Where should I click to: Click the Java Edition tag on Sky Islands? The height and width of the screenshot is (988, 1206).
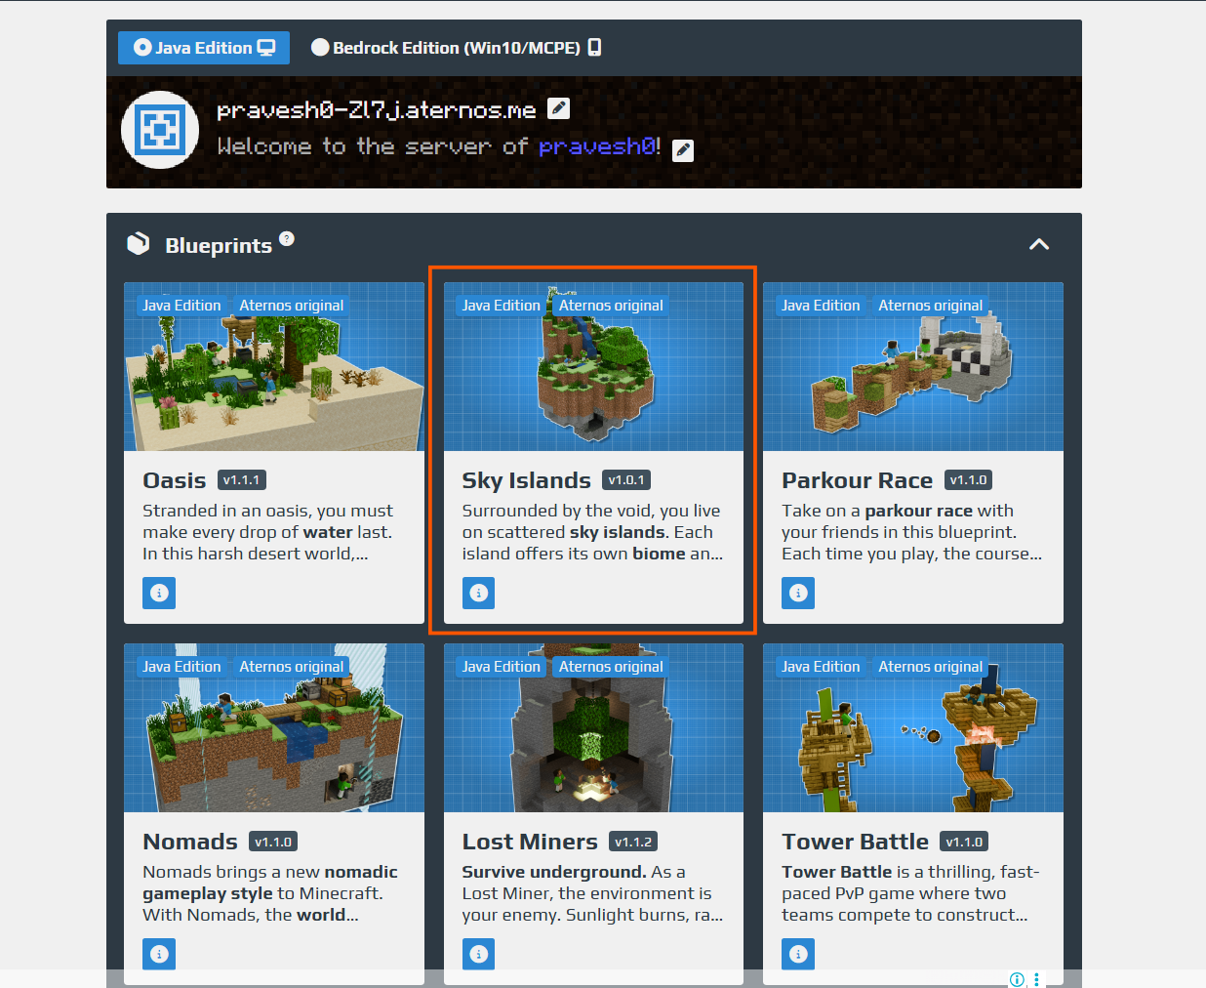tap(501, 306)
